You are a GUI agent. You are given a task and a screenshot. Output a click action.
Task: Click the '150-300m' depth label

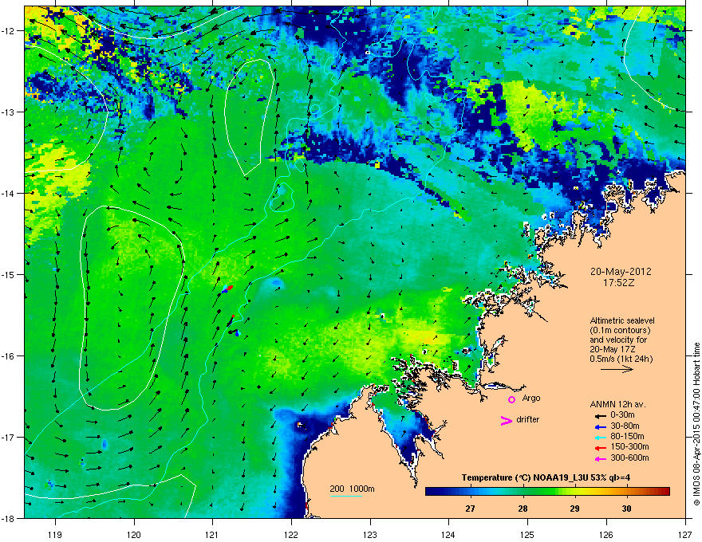coord(629,446)
